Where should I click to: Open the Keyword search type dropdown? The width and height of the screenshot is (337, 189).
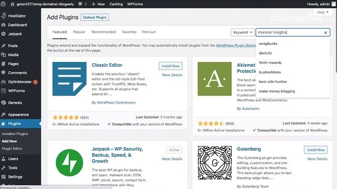(243, 33)
